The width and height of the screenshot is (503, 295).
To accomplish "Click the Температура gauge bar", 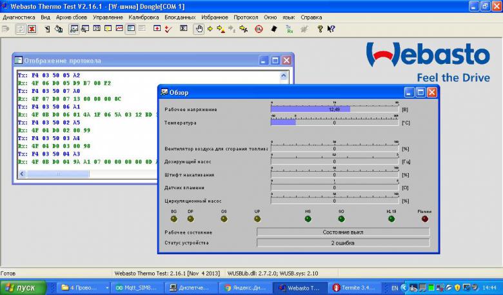I will click(x=335, y=123).
